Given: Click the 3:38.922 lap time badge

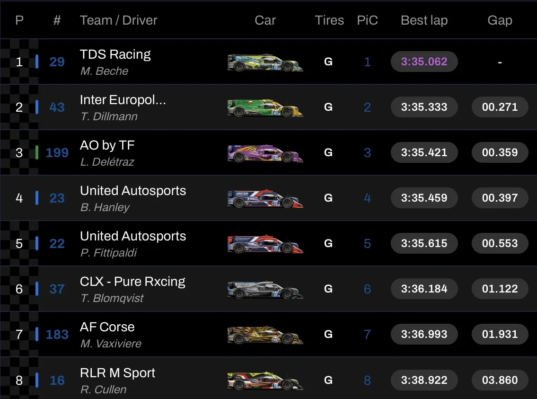Looking at the screenshot, I should click(424, 380).
